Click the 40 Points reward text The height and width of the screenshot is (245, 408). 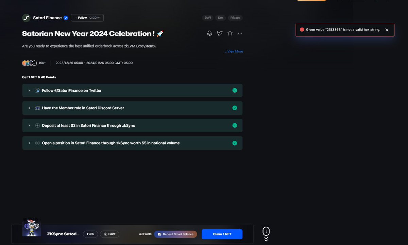[145, 234]
